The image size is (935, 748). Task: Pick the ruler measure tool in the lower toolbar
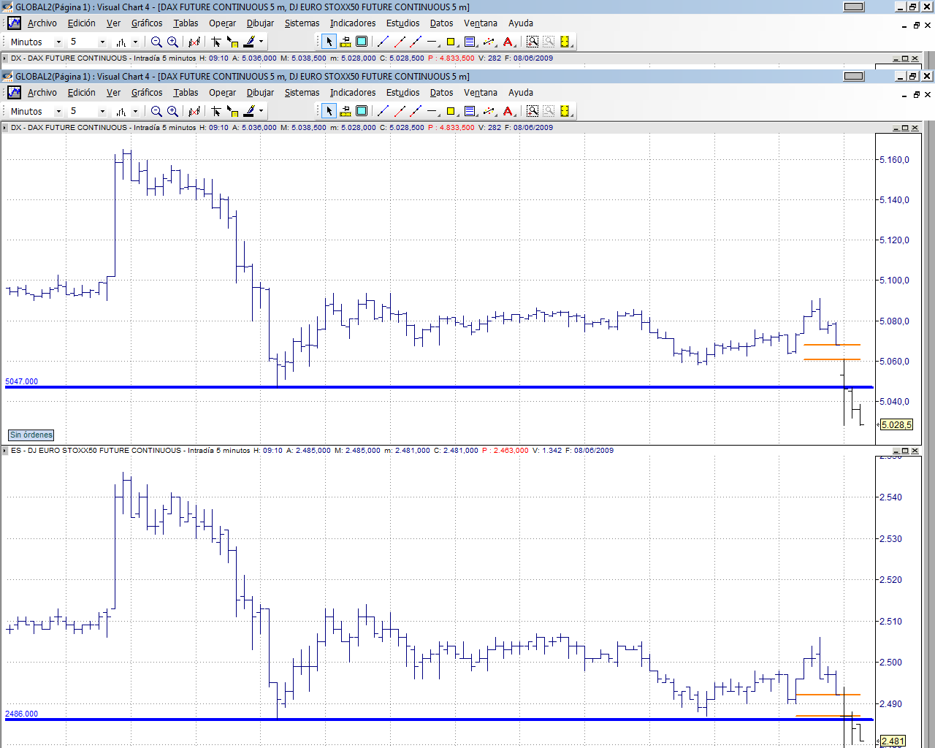(x=346, y=111)
